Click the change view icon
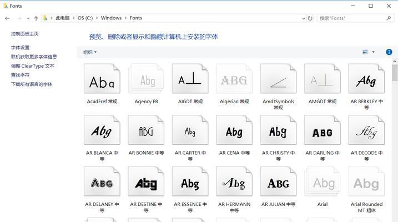The height and width of the screenshot is (222, 398). click(365, 52)
